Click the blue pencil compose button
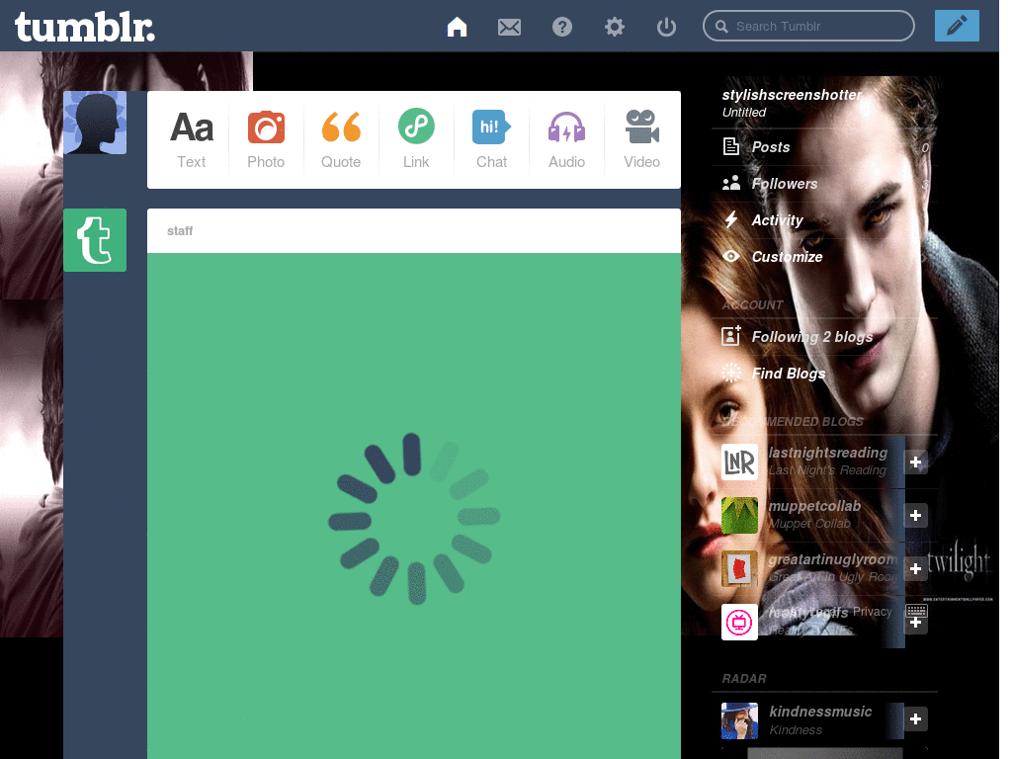The width and height of the screenshot is (1012, 759). 957,26
